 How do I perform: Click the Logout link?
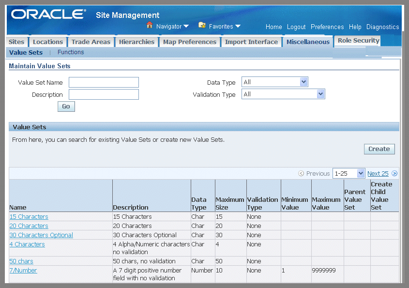(296, 27)
